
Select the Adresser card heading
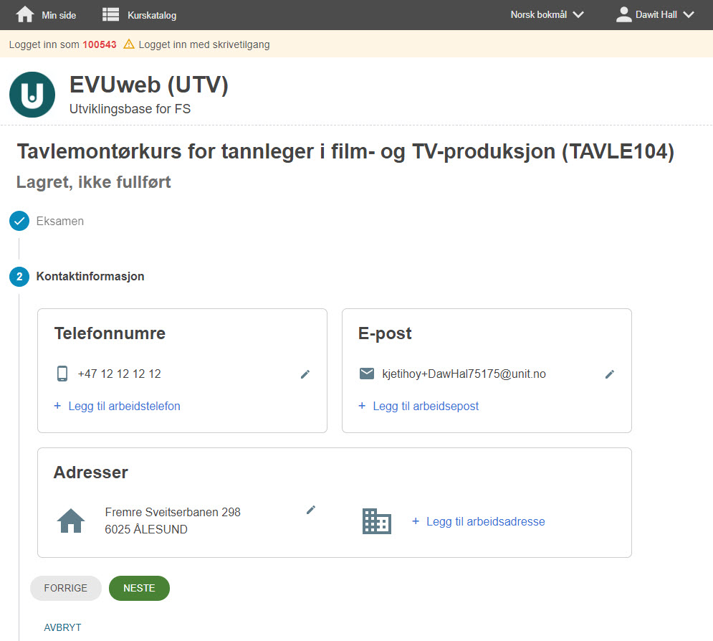pos(91,473)
